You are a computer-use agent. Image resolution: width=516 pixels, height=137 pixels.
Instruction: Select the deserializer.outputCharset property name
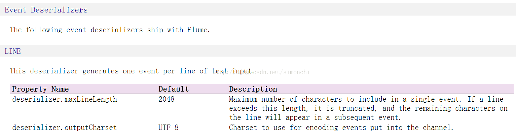click(65, 128)
